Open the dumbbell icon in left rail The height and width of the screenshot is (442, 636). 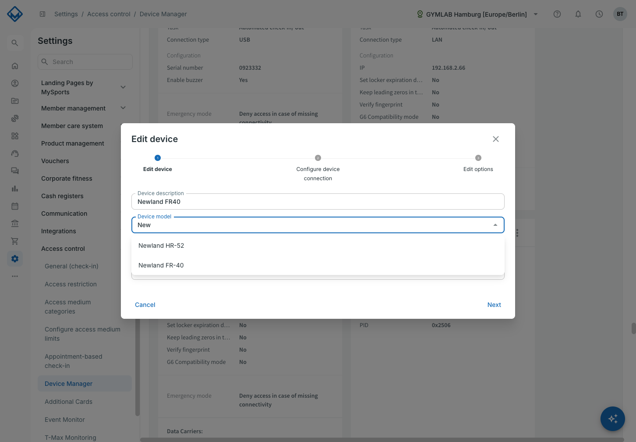tap(15, 118)
